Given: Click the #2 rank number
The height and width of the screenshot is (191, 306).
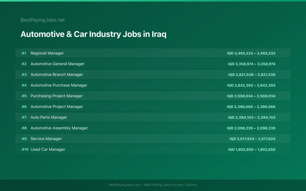Looking at the screenshot, I should pos(24,64).
